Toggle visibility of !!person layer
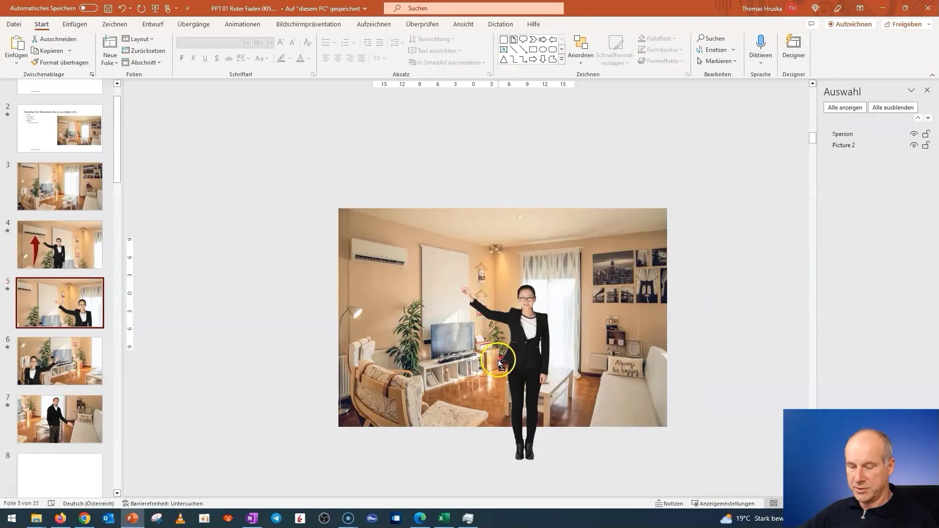Viewport: 939px width, 528px height. tap(915, 133)
